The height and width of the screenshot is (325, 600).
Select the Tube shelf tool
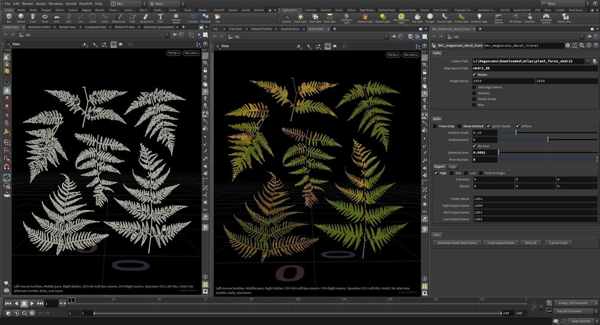(33, 17)
